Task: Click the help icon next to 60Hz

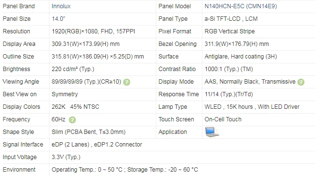Action: (x=72, y=120)
